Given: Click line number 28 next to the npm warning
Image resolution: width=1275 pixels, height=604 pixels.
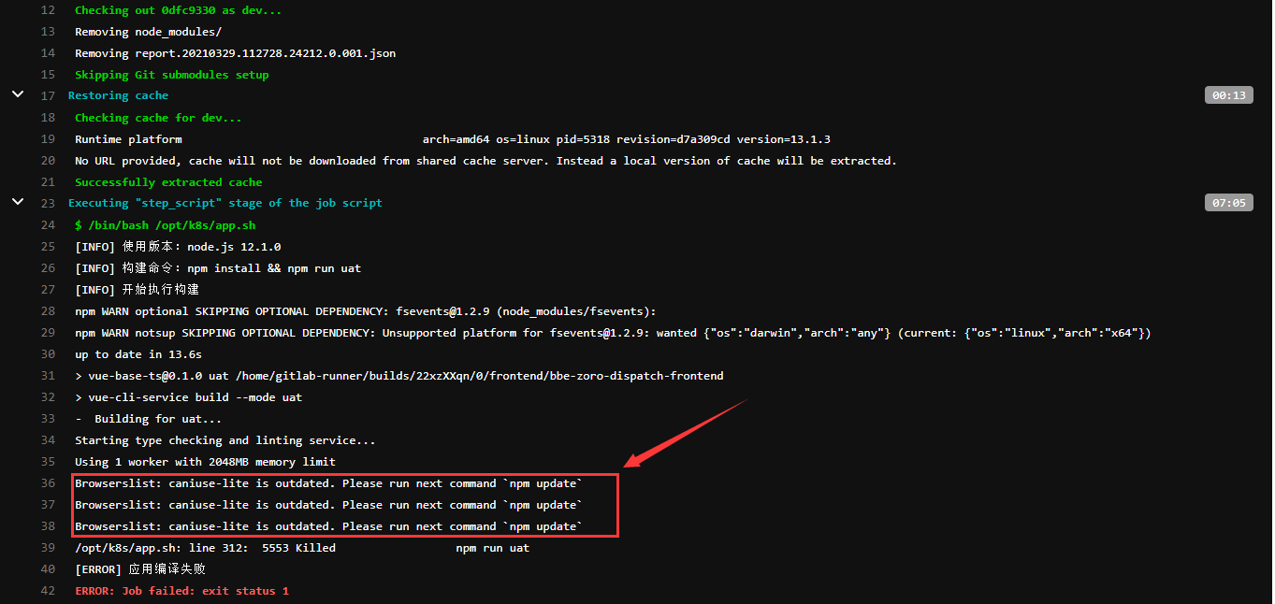Looking at the screenshot, I should 48,310.
